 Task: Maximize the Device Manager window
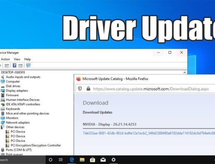point(170,52)
